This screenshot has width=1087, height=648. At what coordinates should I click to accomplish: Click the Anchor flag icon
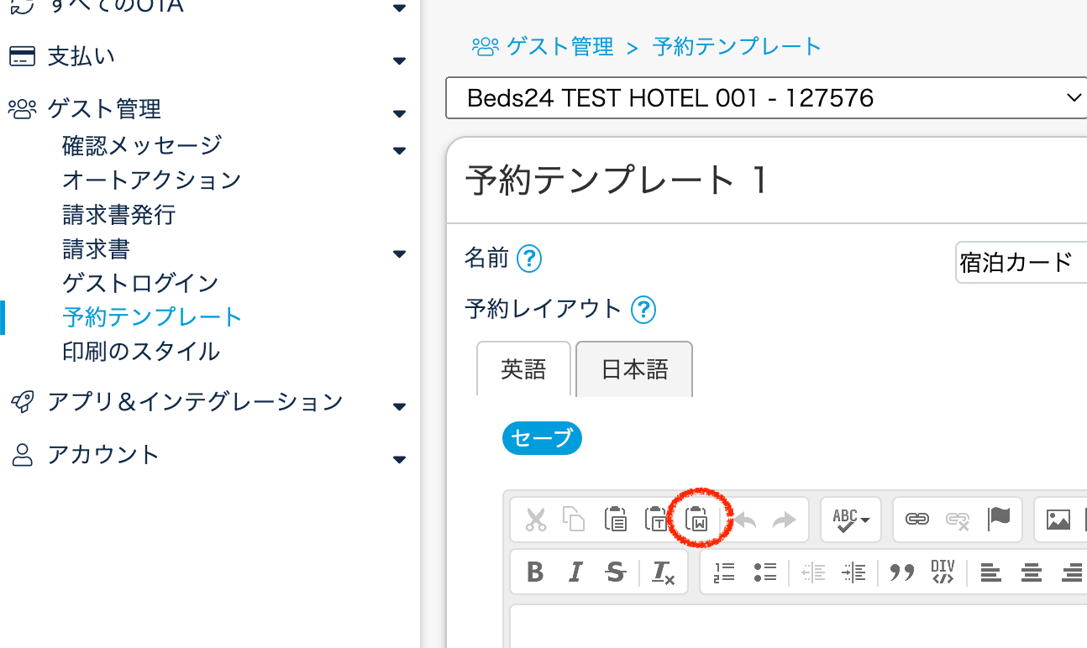pos(999,520)
